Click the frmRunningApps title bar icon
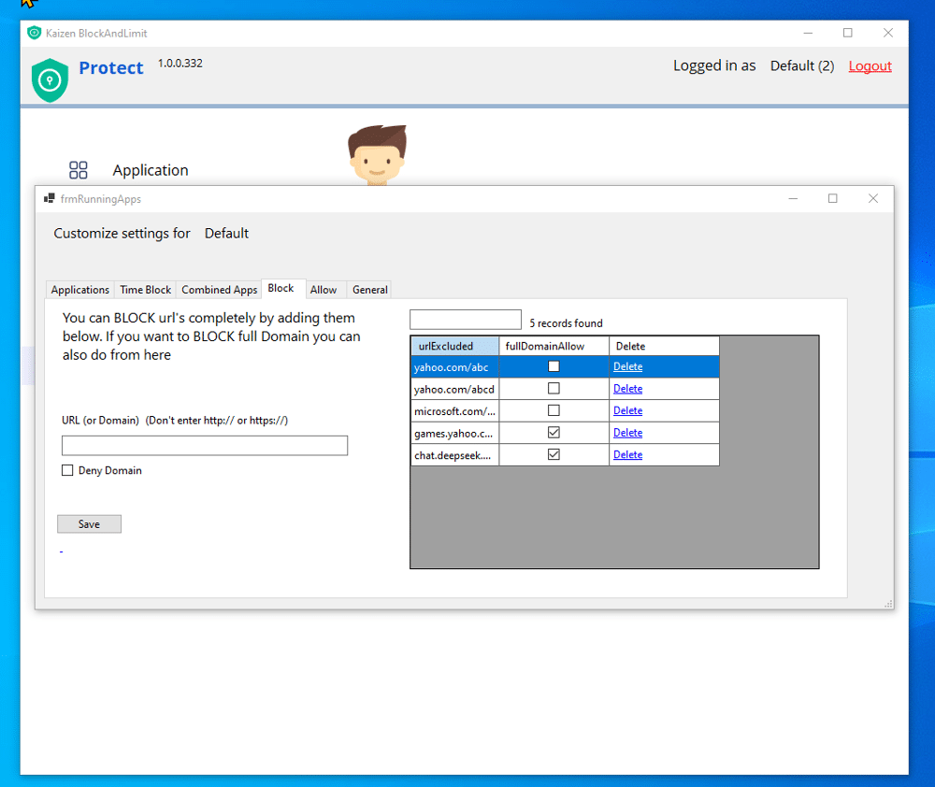Viewport: 935px width, 787px height. pos(49,199)
